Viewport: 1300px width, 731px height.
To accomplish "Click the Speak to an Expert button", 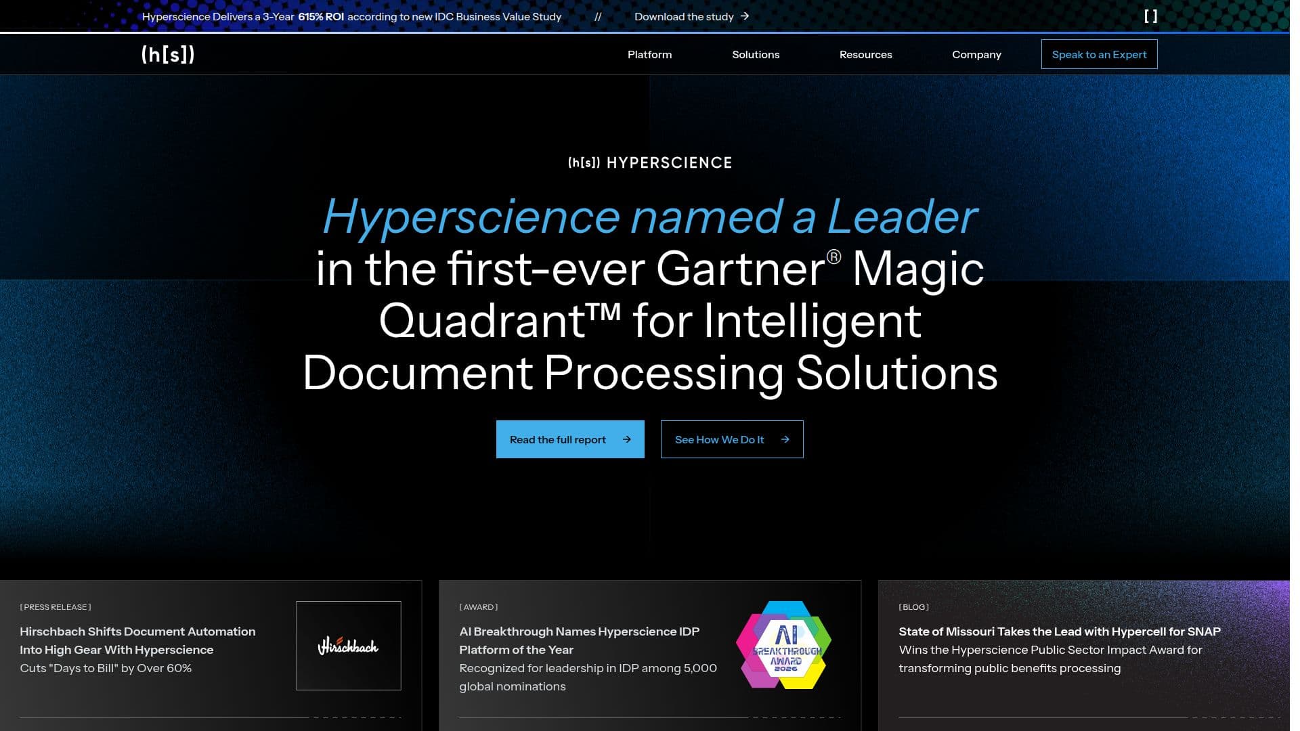I will click(x=1099, y=54).
